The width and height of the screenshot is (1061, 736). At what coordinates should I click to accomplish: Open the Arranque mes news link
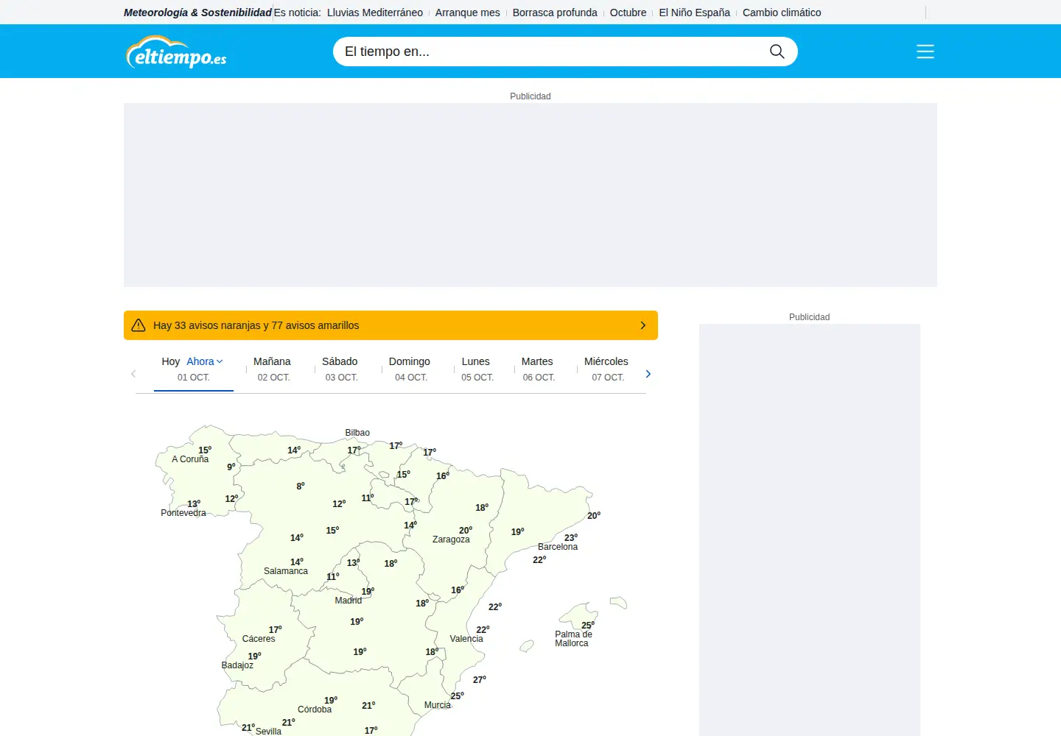(468, 13)
